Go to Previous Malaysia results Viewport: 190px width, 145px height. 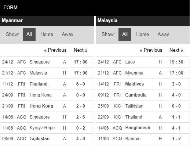(151, 50)
